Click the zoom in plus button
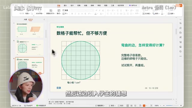Image resolution: width=192 pixels, height=108 pixels. pyautogui.click(x=181, y=106)
